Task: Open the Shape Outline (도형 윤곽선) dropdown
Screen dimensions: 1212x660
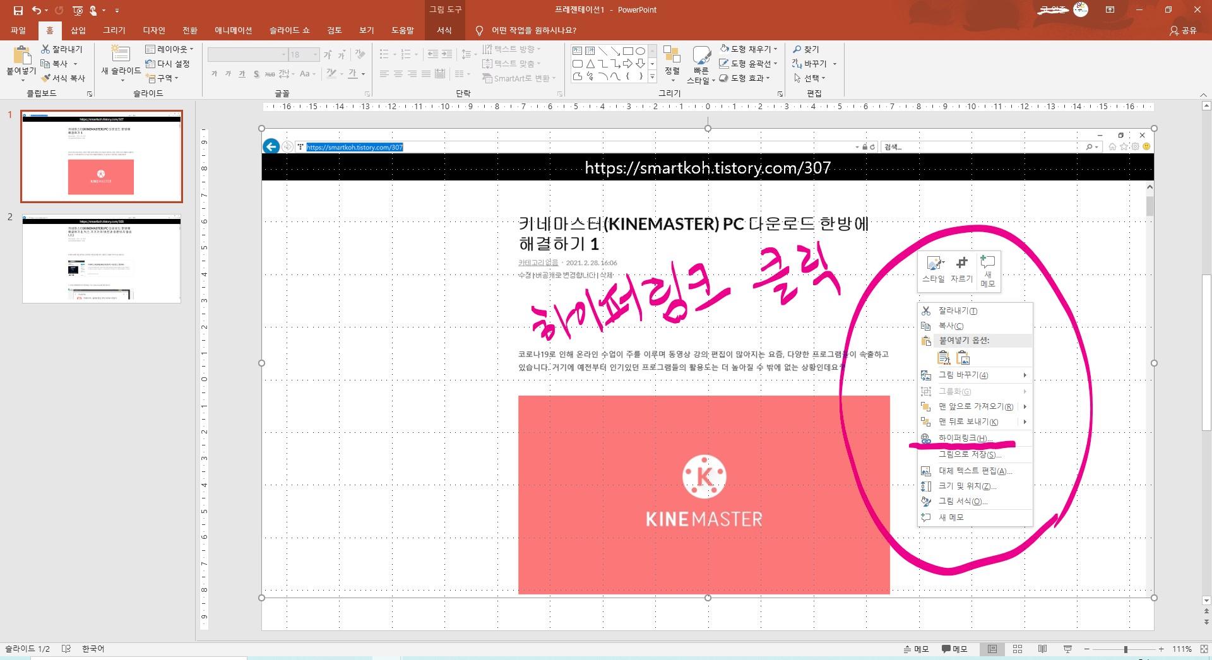Action: (749, 64)
